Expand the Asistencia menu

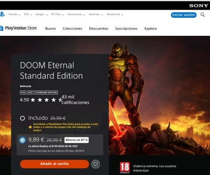click(115, 14)
